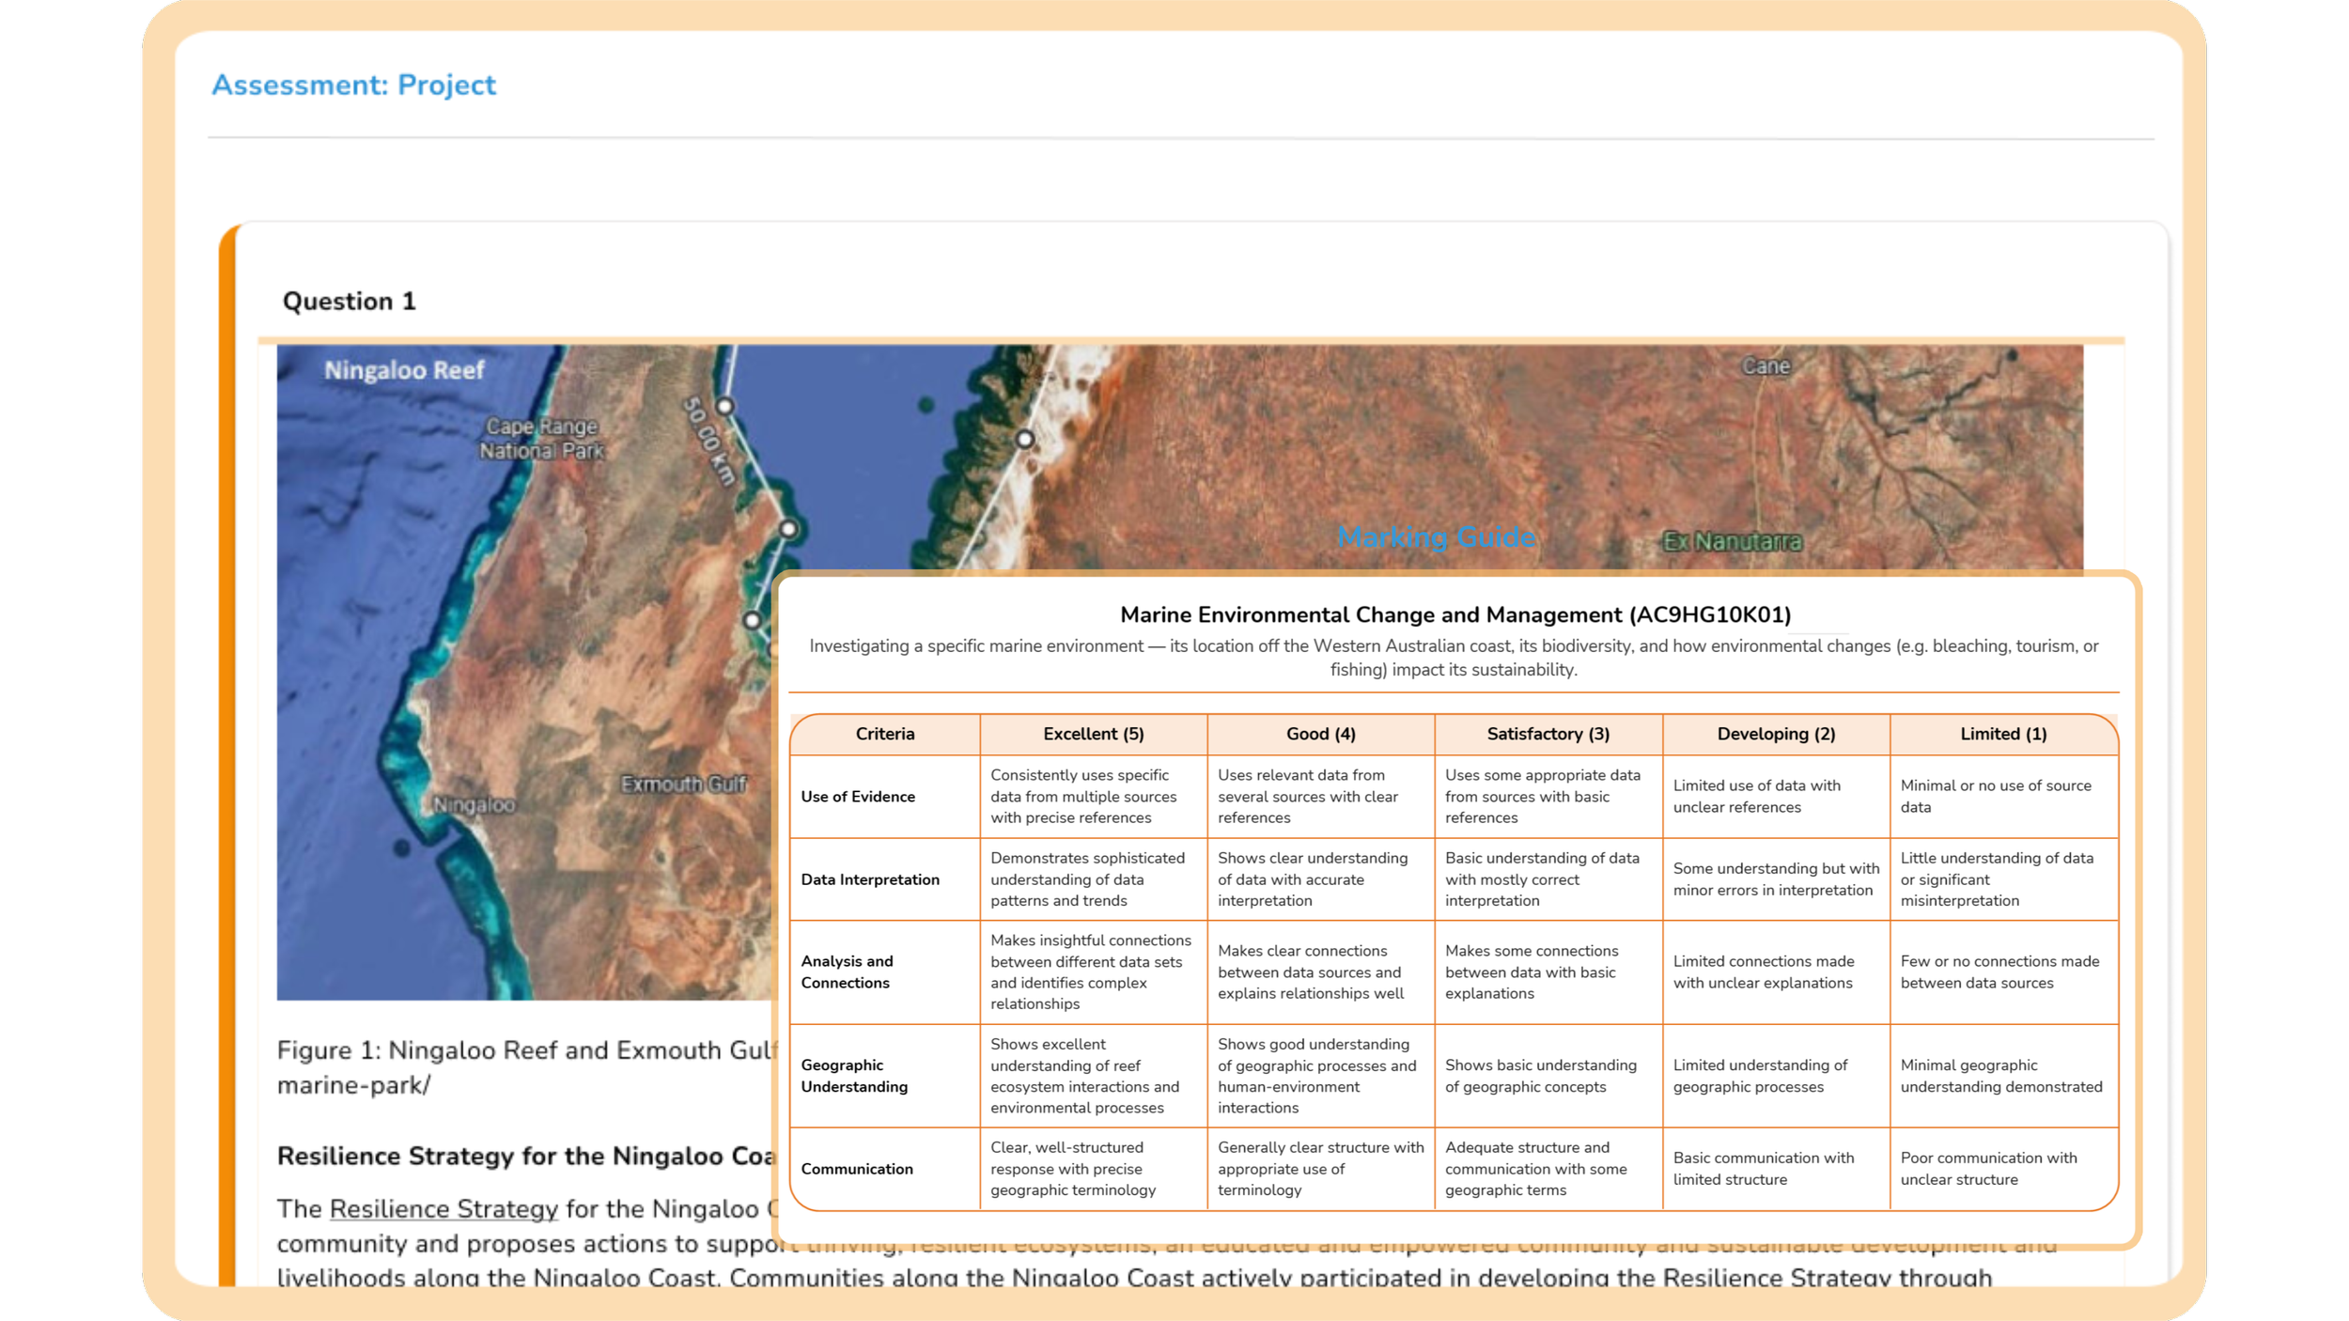Click the Question 1 heading

pyautogui.click(x=349, y=301)
